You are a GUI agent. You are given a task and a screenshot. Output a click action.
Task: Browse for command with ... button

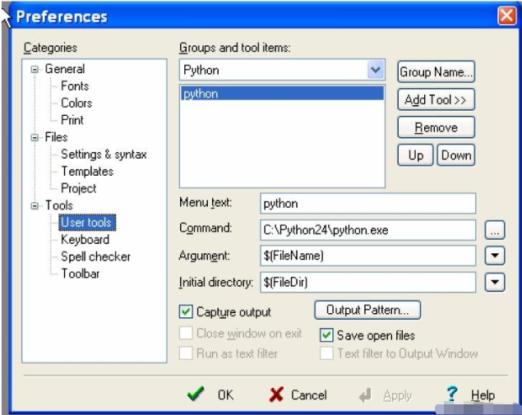495,230
